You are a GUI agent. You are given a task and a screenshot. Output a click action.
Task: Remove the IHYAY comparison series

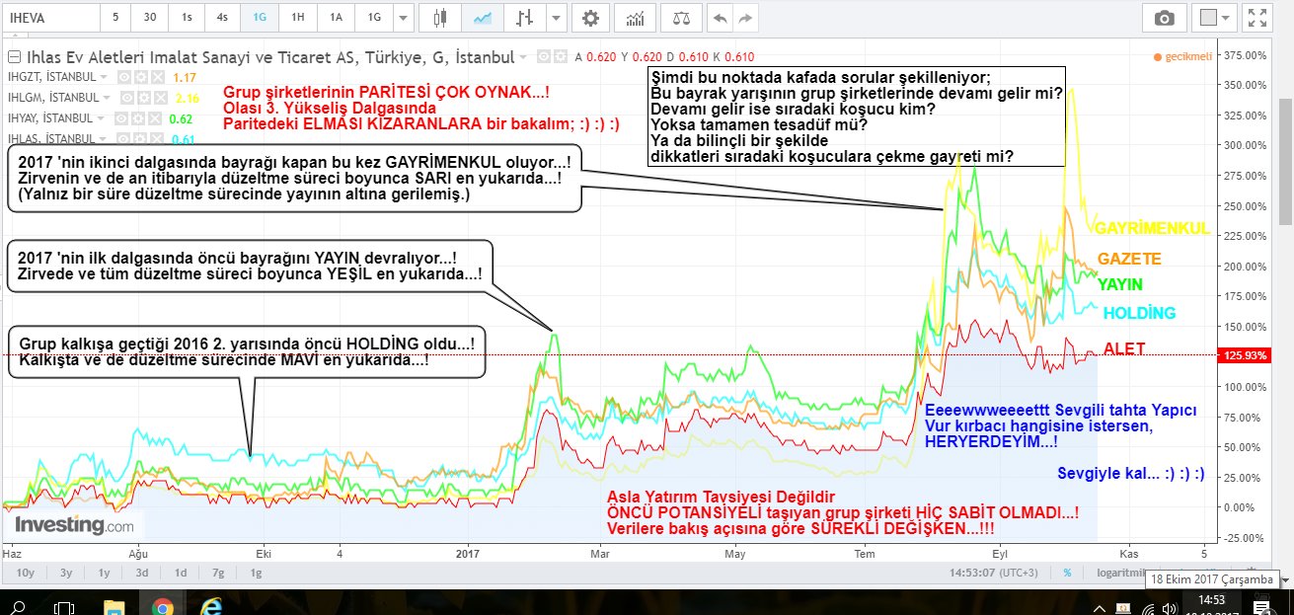(x=154, y=118)
